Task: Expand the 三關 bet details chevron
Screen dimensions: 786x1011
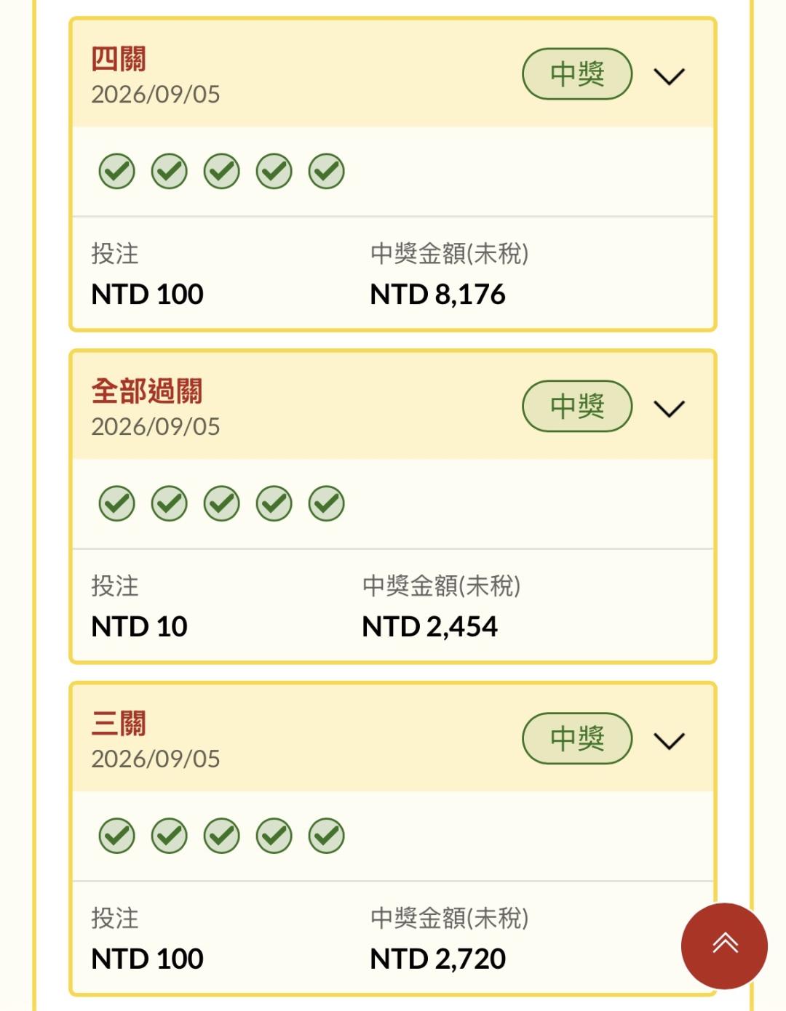Action: 670,741
